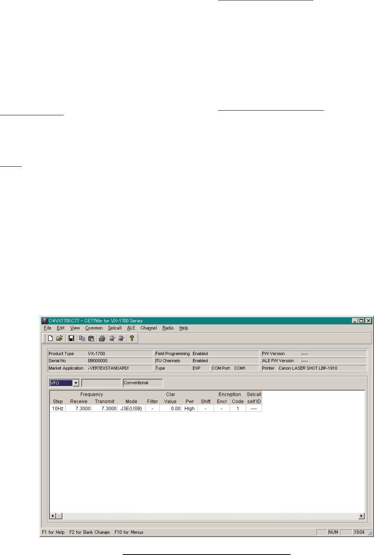Image resolution: width=374 pixels, height=555 pixels.
Task: Click the toolbar icon right of the printer
Action: (x=112, y=338)
